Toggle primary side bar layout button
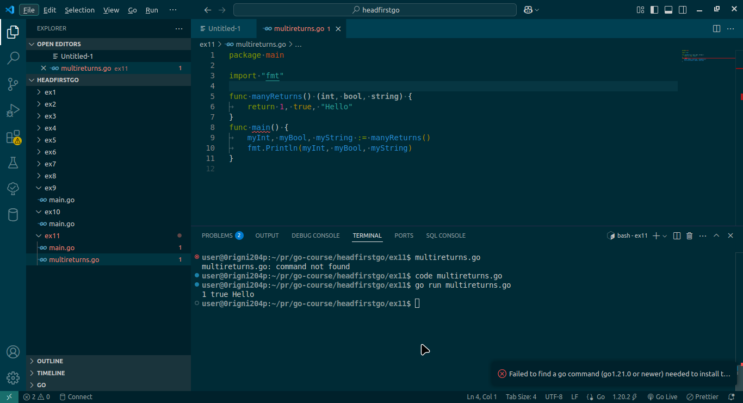The image size is (743, 403). pos(654,10)
